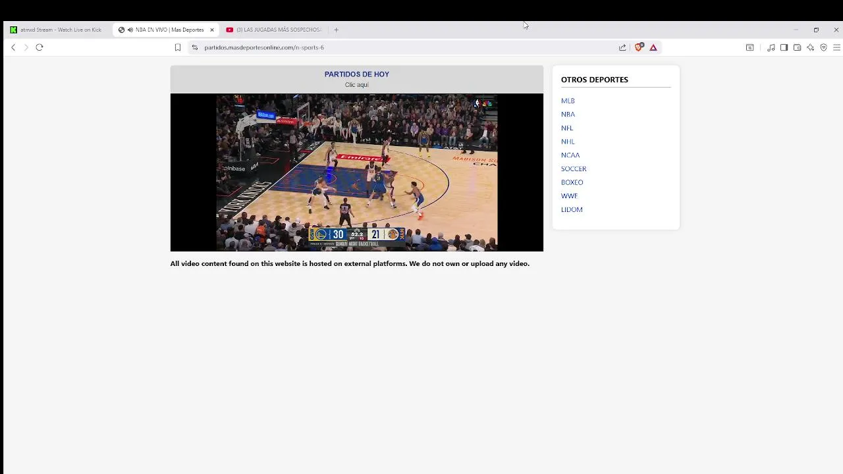Open the Brave Wallet icon
Viewport: 843px width, 474px height.
797,47
